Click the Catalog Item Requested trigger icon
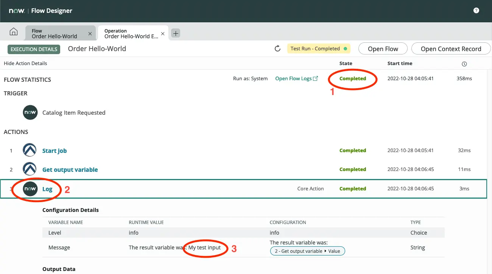Image resolution: width=492 pixels, height=274 pixels. [x=30, y=113]
